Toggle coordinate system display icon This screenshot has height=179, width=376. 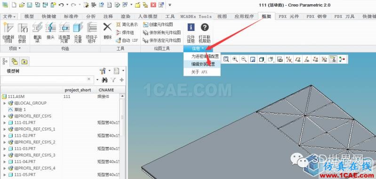(x=324, y=59)
